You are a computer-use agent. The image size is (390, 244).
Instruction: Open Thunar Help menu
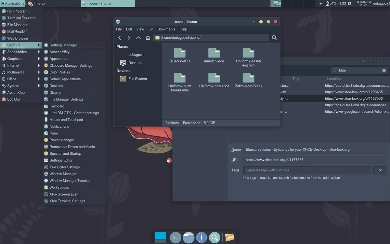[x=183, y=29]
